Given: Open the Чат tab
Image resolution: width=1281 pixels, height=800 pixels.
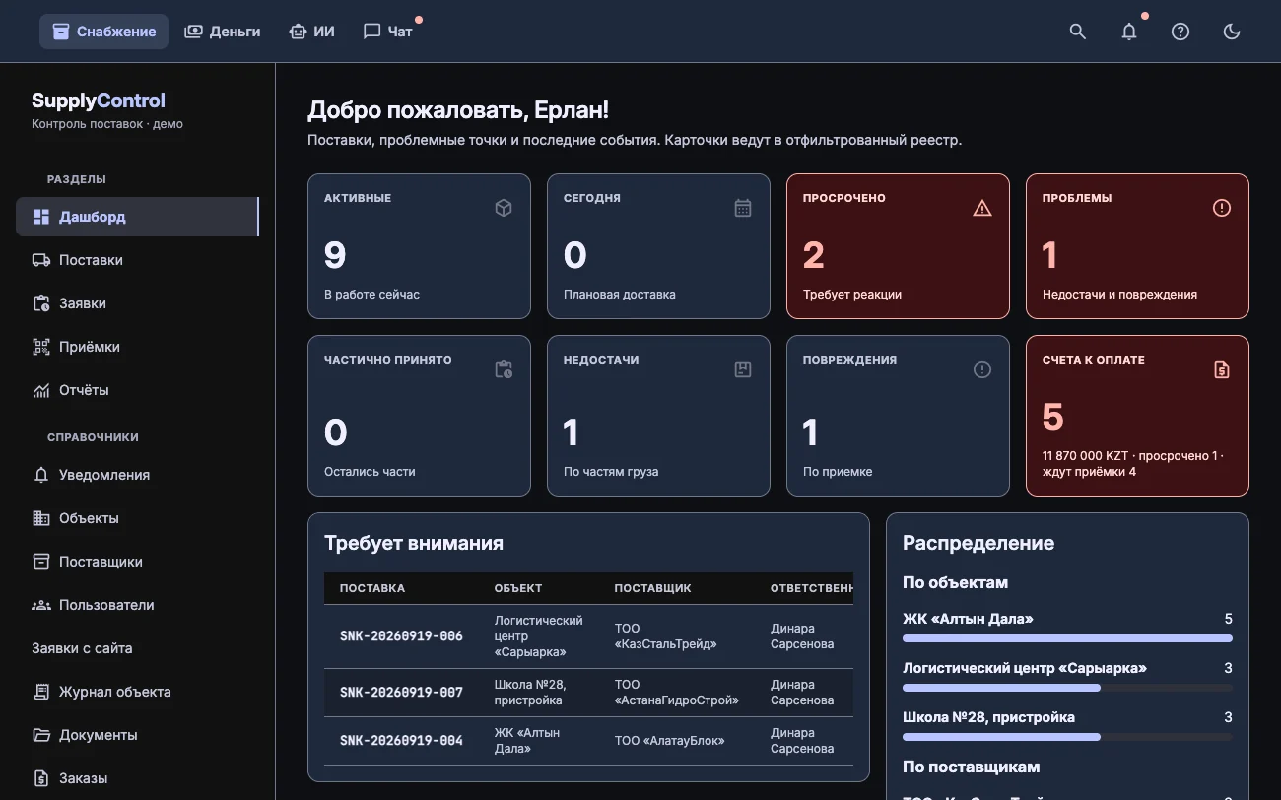Looking at the screenshot, I should (x=388, y=32).
